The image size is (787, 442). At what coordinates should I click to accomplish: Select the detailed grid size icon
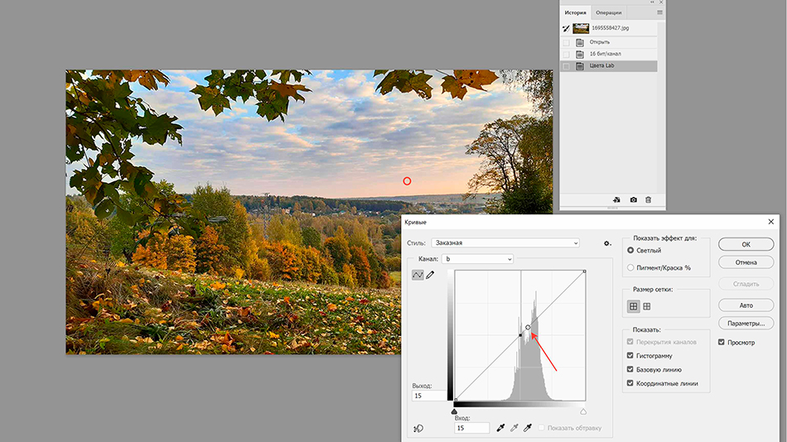647,306
